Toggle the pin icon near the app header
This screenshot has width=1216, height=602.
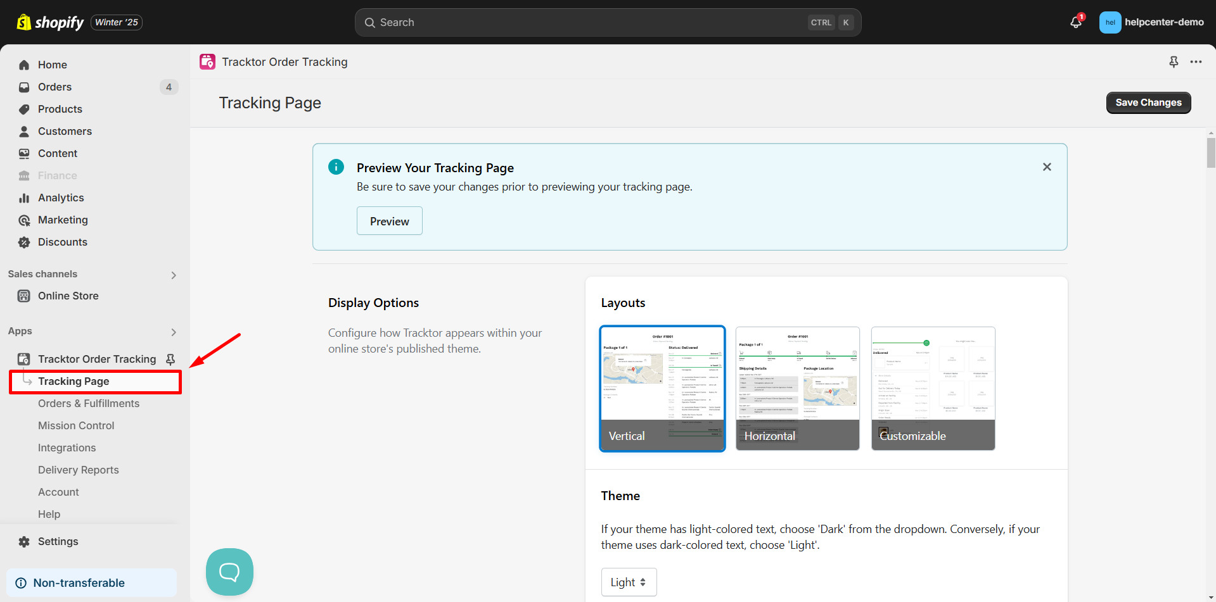pyautogui.click(x=1174, y=61)
